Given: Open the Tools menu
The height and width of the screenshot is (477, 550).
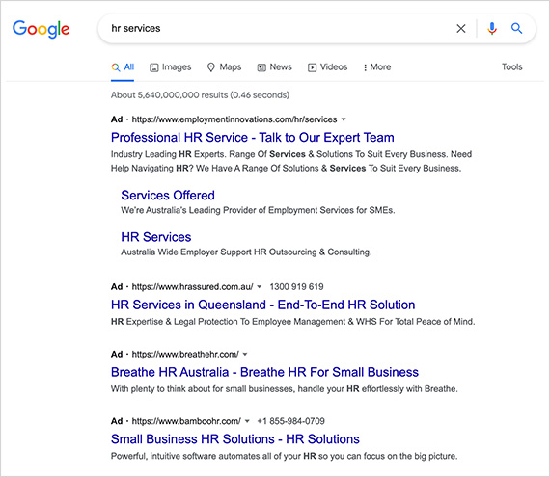Looking at the screenshot, I should point(511,66).
